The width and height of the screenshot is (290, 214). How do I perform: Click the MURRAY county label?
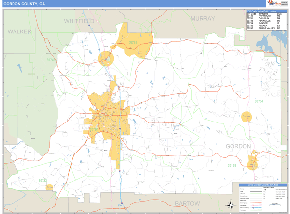click(x=203, y=18)
